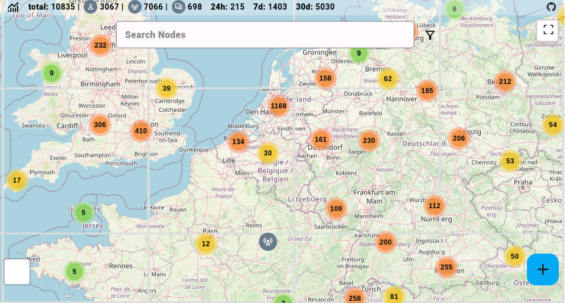
Task: Click the chat rooms message icon
Action: (x=179, y=7)
